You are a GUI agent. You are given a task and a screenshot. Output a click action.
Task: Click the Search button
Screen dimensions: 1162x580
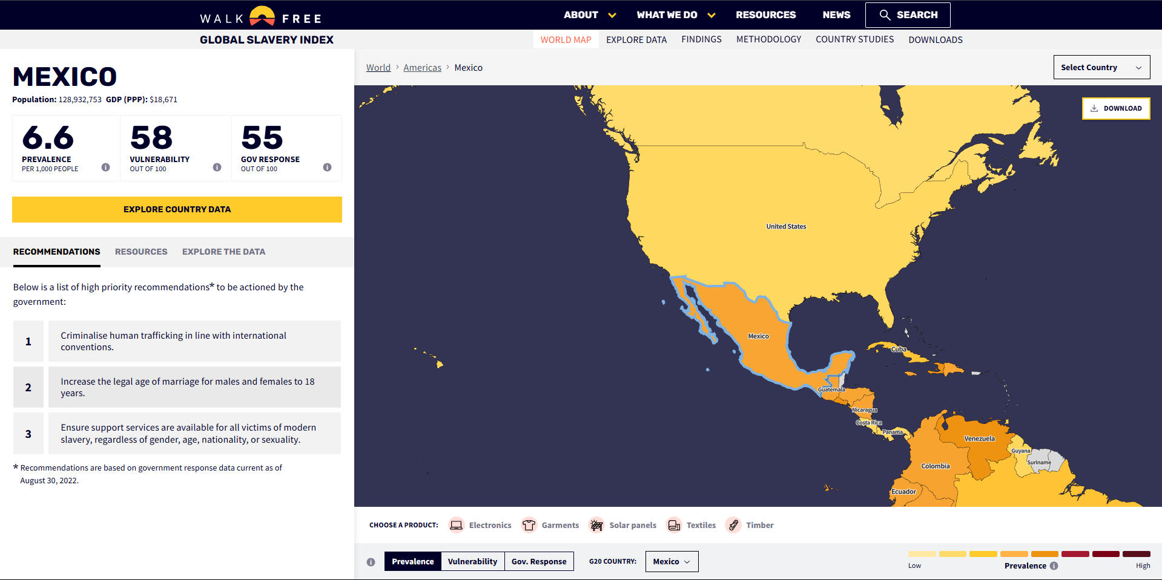click(x=908, y=15)
